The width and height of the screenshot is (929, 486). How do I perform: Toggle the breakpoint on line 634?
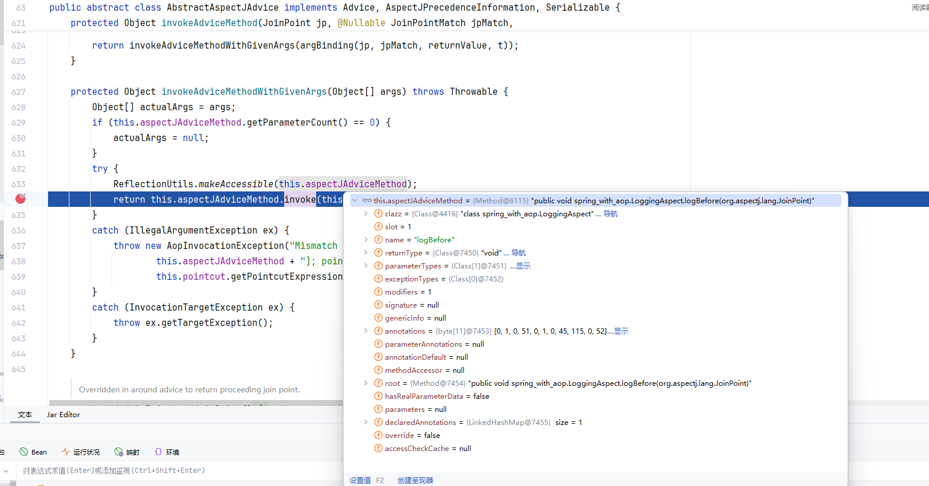20,199
